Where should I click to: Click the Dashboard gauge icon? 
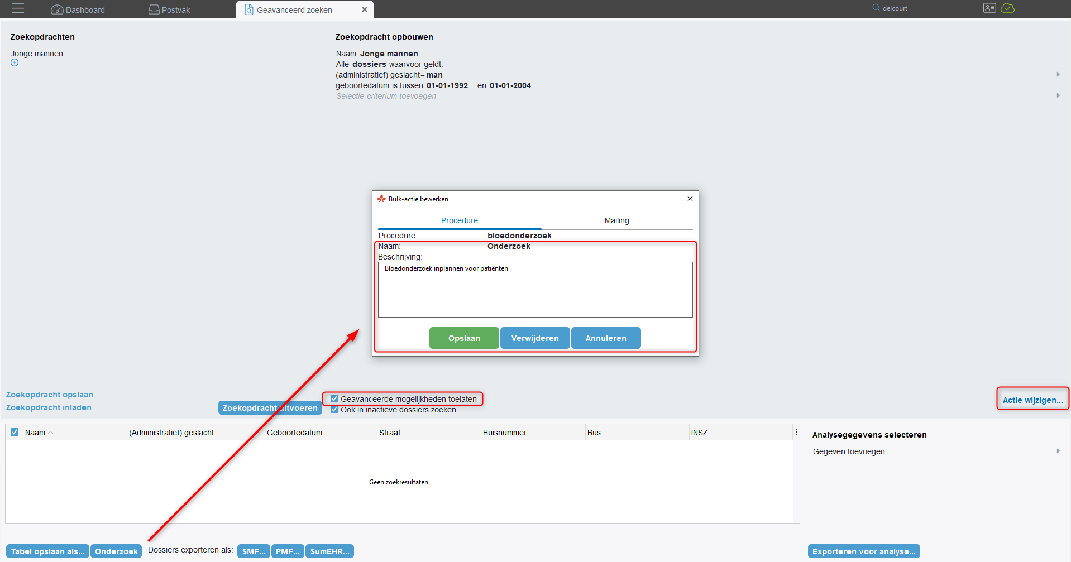(x=57, y=9)
